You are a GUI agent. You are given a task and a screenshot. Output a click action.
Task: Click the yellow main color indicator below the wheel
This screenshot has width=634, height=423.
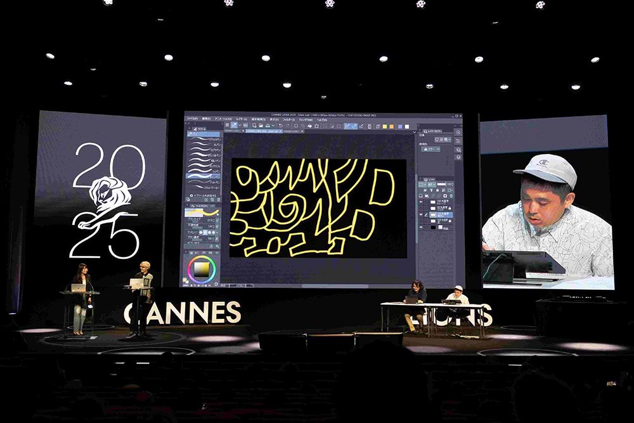(184, 280)
